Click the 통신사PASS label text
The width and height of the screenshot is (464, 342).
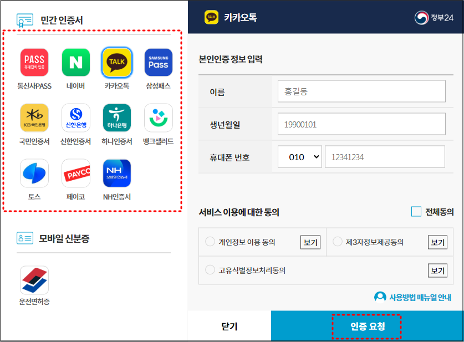pyautogui.click(x=34, y=86)
